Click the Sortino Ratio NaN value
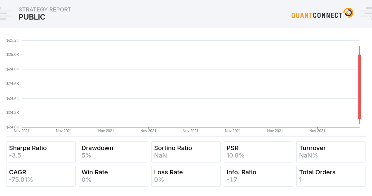The image size is (372, 196). (x=160, y=156)
